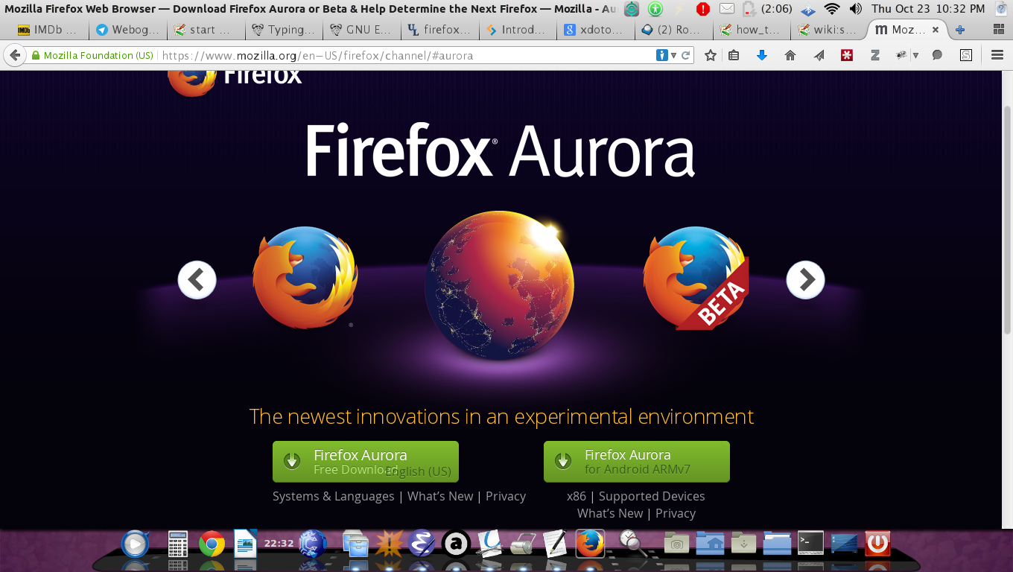
Task: Click the boxed S toolbar icon
Action: pyautogui.click(x=966, y=55)
